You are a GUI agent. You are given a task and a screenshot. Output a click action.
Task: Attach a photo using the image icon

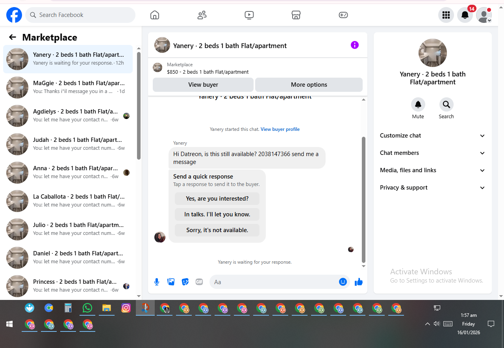click(171, 282)
